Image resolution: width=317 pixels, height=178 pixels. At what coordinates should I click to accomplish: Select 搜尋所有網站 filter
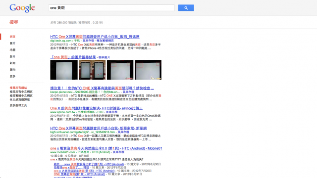pos(18,88)
